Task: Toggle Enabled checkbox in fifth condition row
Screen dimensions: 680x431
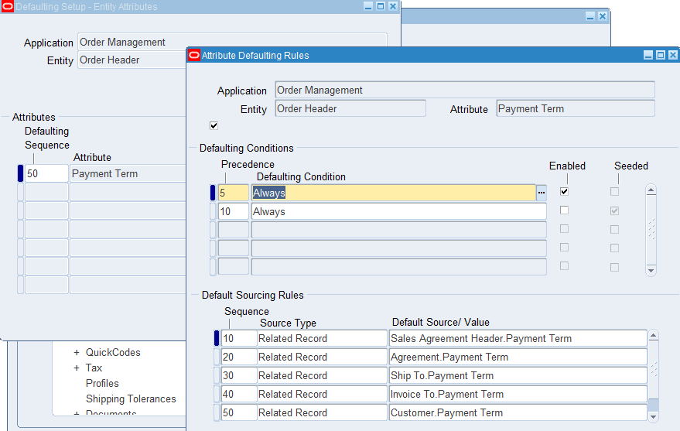Action: coord(564,266)
